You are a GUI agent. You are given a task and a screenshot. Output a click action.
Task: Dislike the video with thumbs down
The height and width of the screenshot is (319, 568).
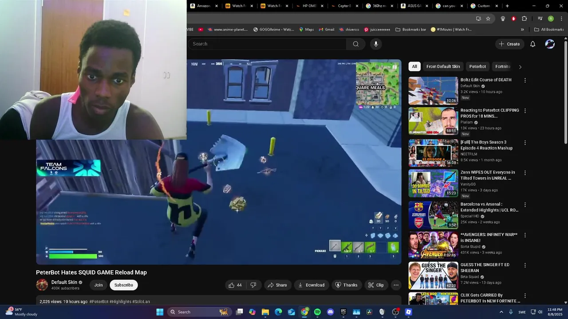(x=253, y=285)
